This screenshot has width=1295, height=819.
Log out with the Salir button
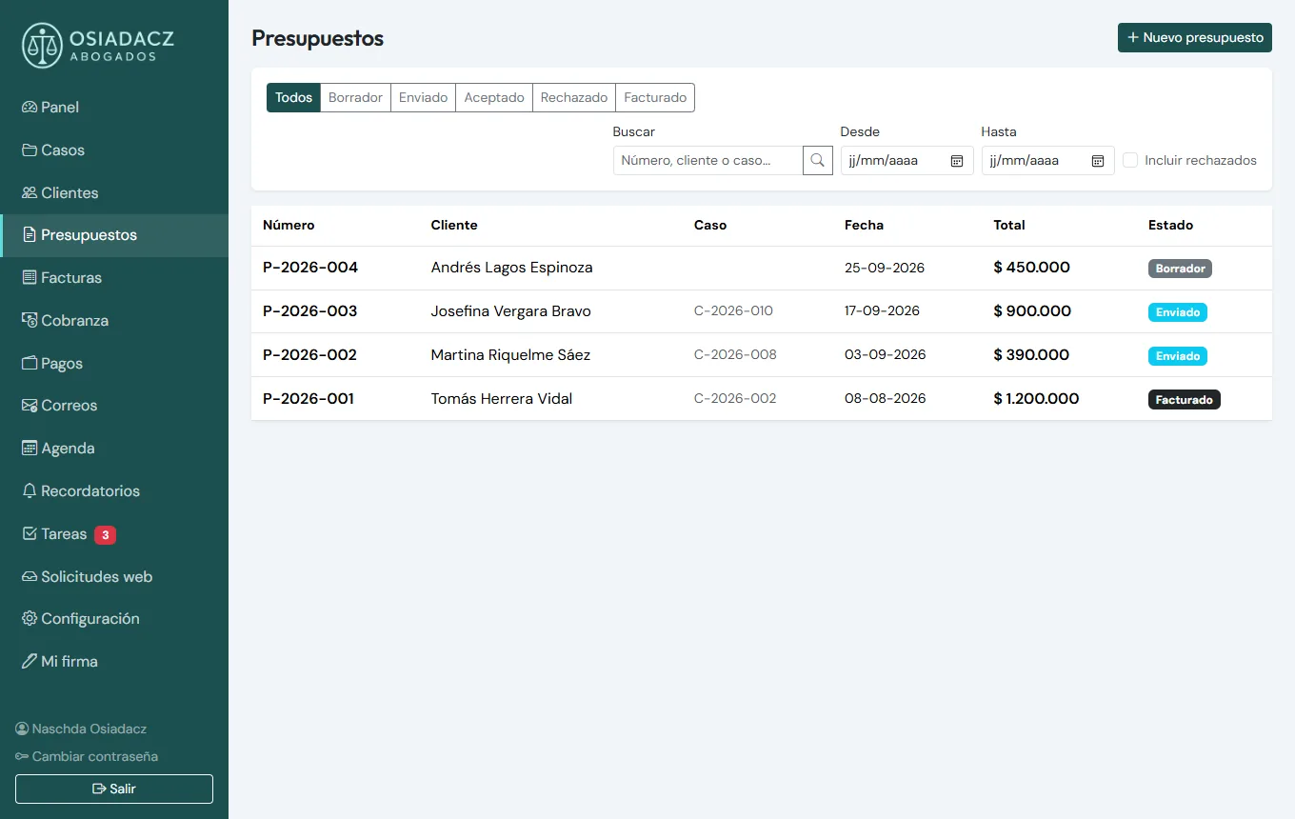[114, 789]
